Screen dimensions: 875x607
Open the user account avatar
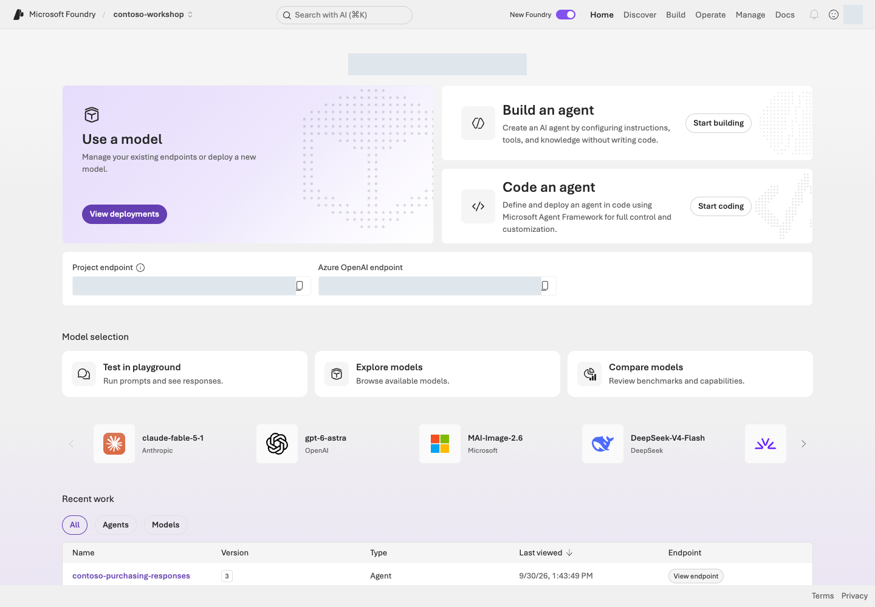[x=853, y=15]
